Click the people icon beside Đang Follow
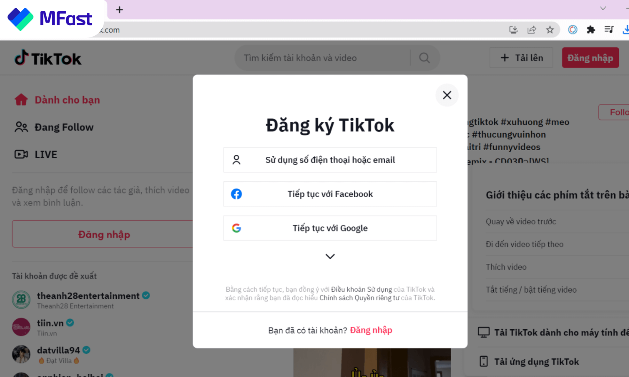Viewport: 629px width, 377px height. [21, 127]
